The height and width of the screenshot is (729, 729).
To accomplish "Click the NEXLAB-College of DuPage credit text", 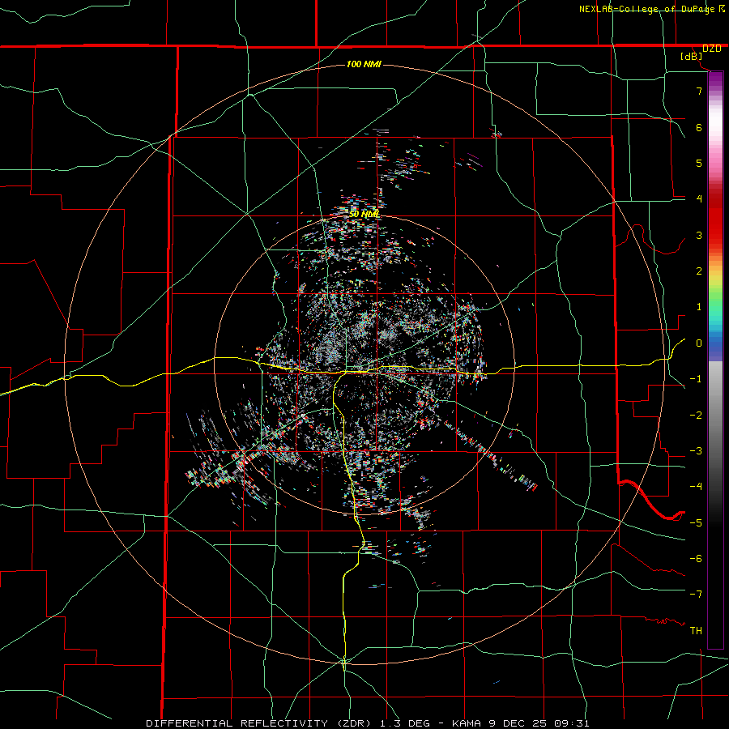I will (651, 9).
